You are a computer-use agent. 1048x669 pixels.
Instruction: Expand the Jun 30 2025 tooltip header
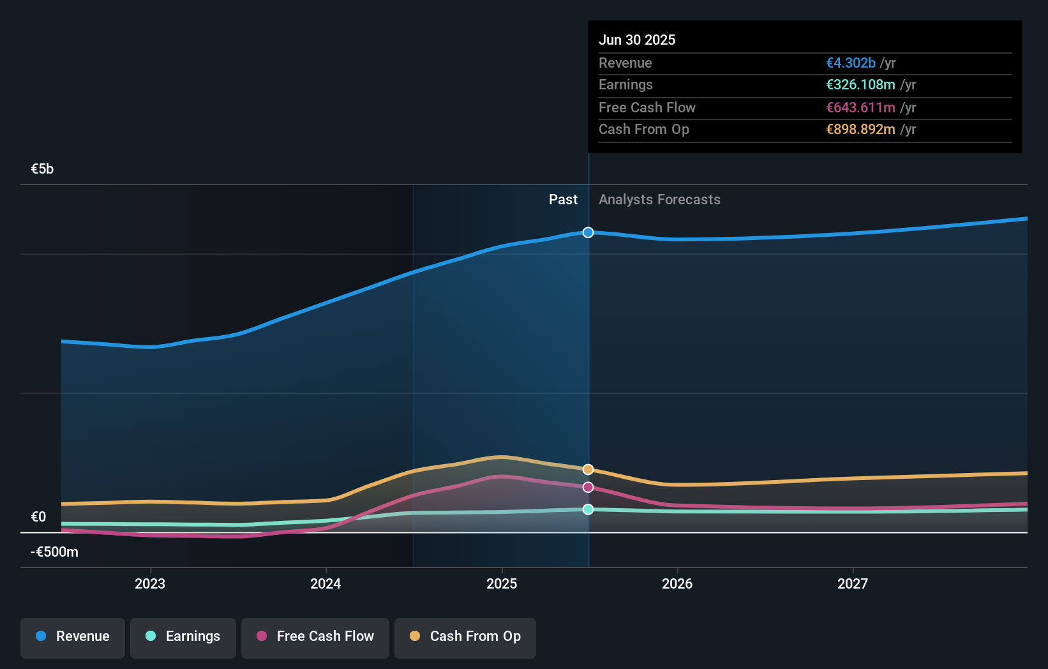(x=636, y=40)
